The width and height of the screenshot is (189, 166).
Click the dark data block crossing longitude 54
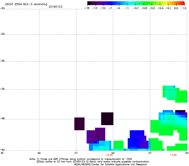tap(107, 119)
